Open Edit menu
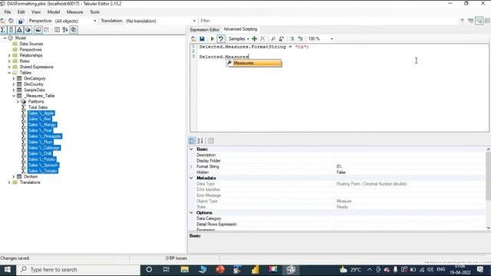 (21, 12)
